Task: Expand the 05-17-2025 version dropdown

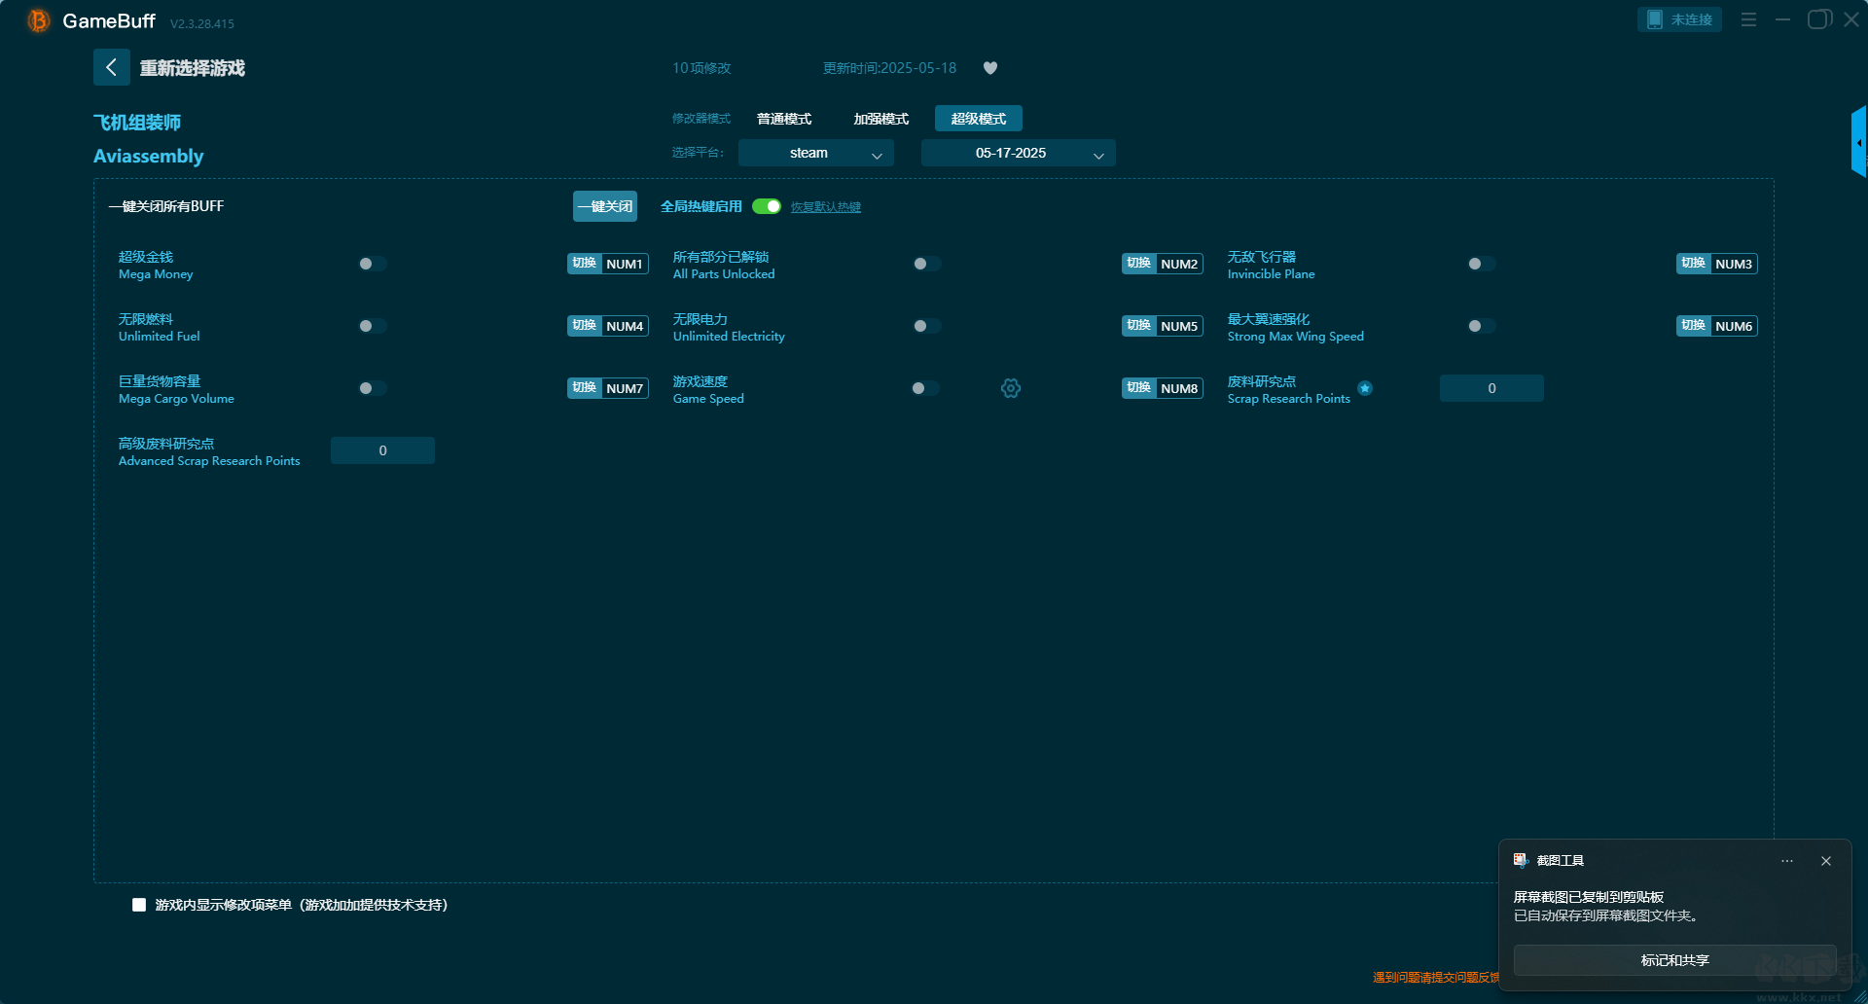Action: [1018, 153]
